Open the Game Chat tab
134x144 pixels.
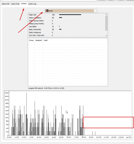tap(15, 4)
